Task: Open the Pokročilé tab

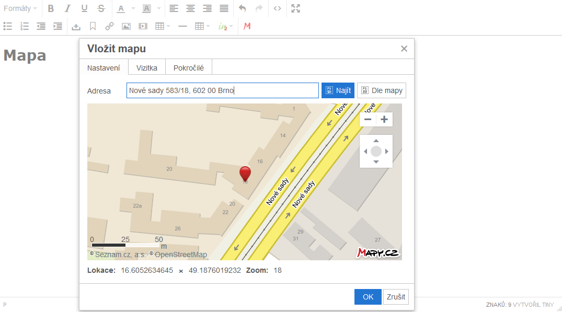Action: pyautogui.click(x=189, y=67)
